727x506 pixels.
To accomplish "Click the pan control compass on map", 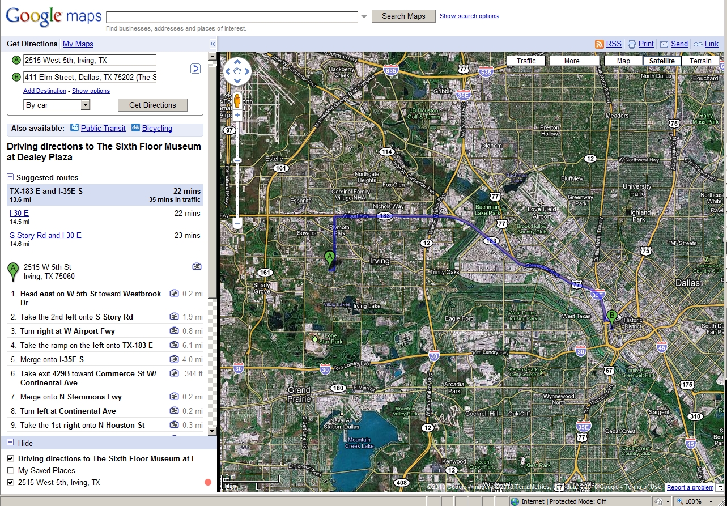I will click(237, 71).
